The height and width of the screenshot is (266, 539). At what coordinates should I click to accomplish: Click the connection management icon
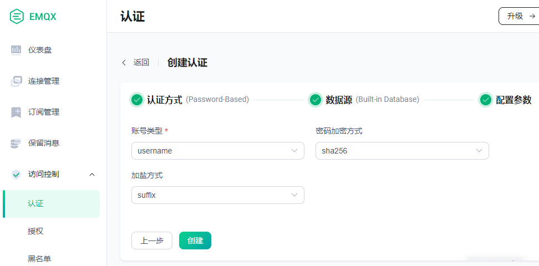[16, 81]
